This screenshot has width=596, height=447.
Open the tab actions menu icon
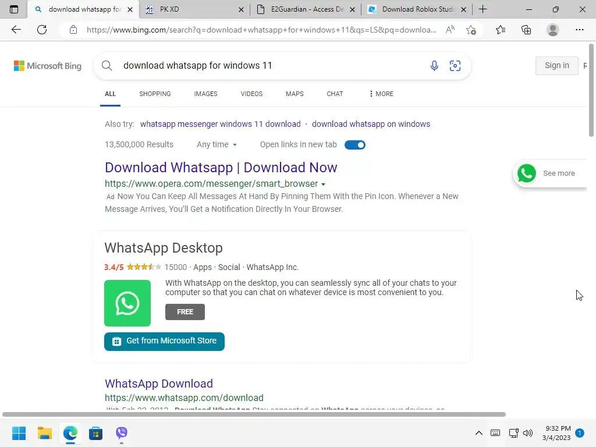tap(14, 9)
